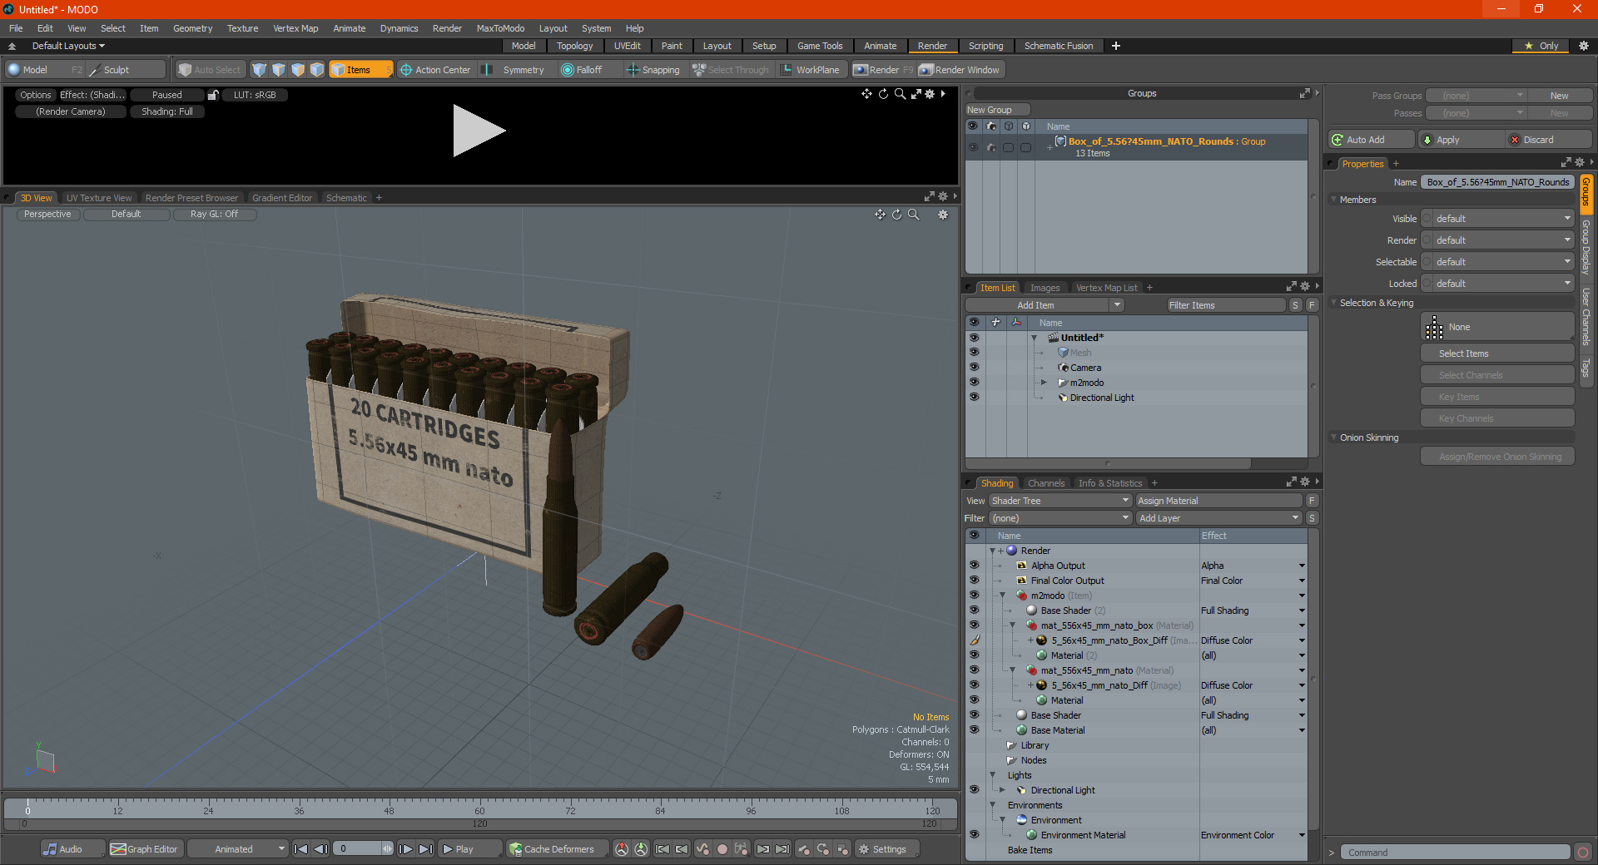Open the Graph Editor

click(144, 849)
